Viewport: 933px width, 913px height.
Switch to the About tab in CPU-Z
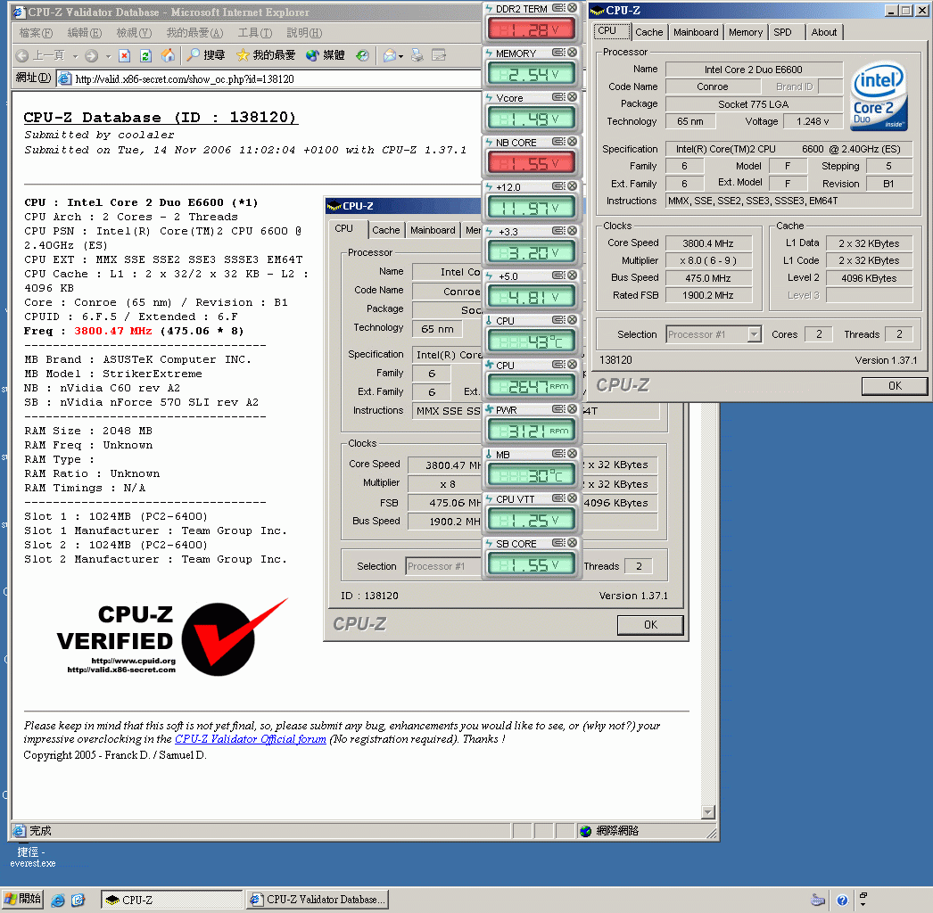[x=823, y=32]
